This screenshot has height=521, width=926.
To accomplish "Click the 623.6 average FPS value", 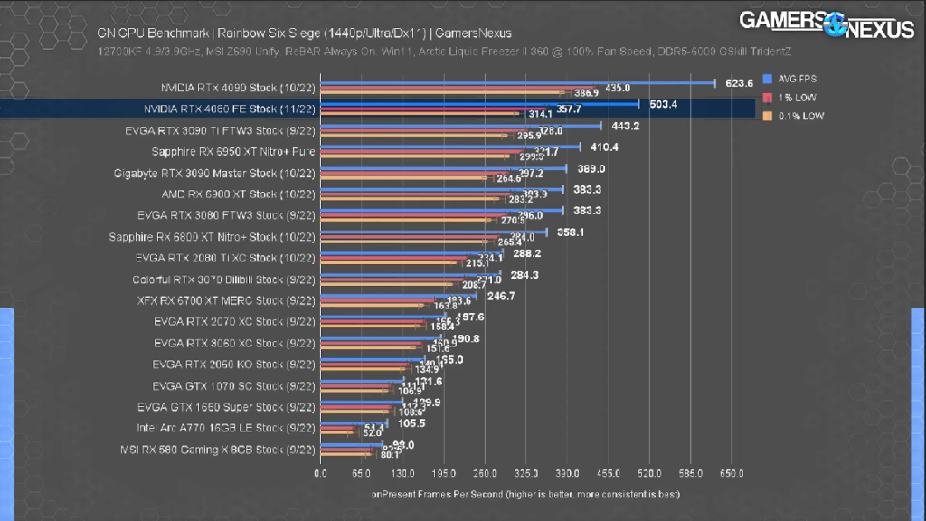I will click(740, 83).
